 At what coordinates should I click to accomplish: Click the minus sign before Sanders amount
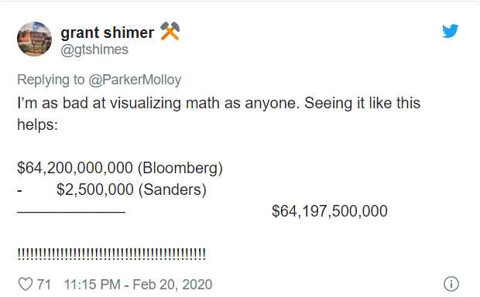(x=19, y=191)
